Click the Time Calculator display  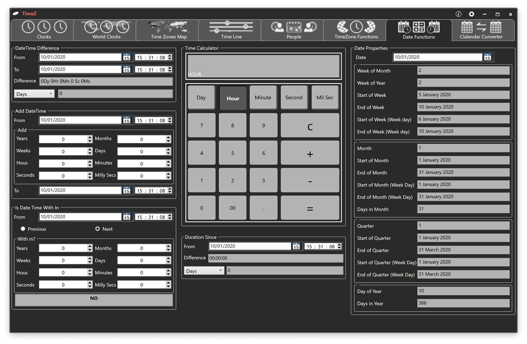263,66
